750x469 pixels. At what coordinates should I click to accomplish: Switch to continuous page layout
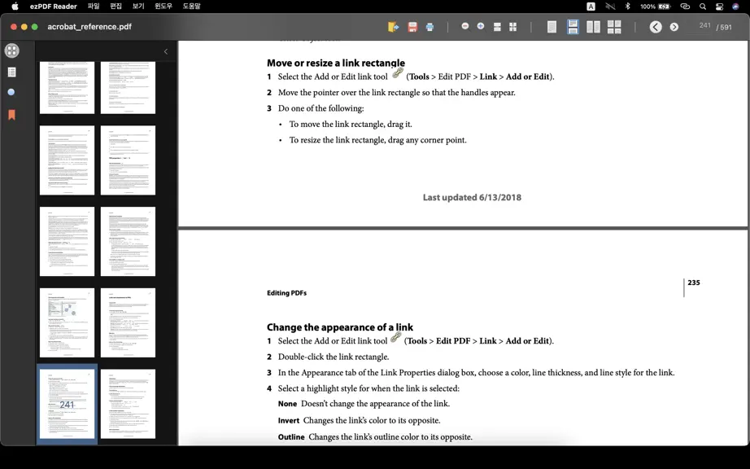[573, 27]
